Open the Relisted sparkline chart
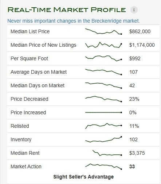 [x=103, y=126]
